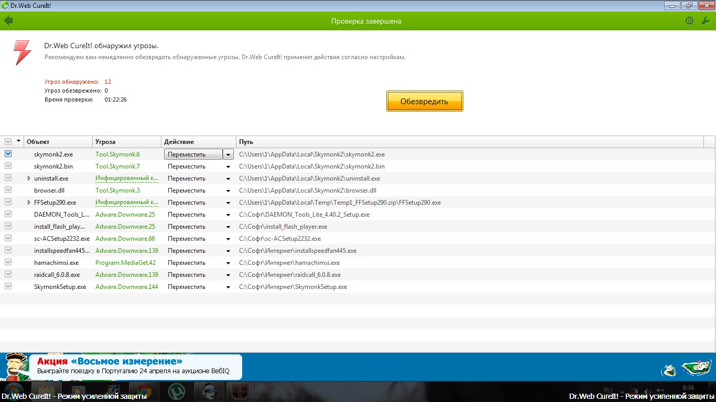The height and width of the screenshot is (402, 716).
Task: Open the action dropdown for hamachimsi.exe
Action: [x=228, y=263]
